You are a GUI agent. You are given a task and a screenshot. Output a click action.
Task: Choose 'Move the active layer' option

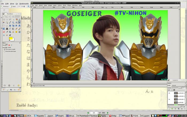point(10,51)
